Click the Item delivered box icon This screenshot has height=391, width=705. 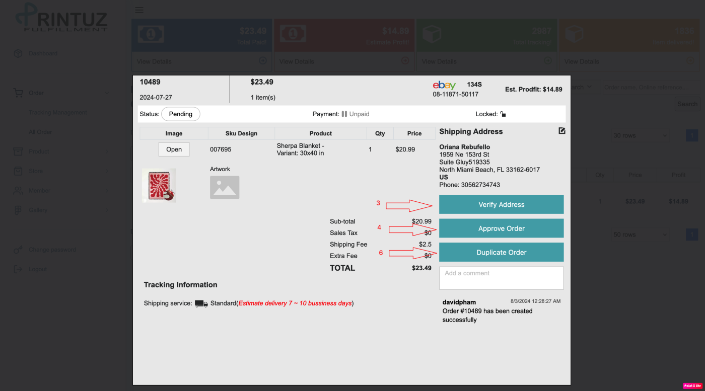pyautogui.click(x=575, y=35)
